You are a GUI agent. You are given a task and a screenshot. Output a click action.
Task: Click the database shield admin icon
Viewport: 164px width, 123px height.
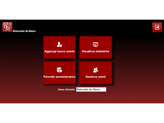(59, 70)
